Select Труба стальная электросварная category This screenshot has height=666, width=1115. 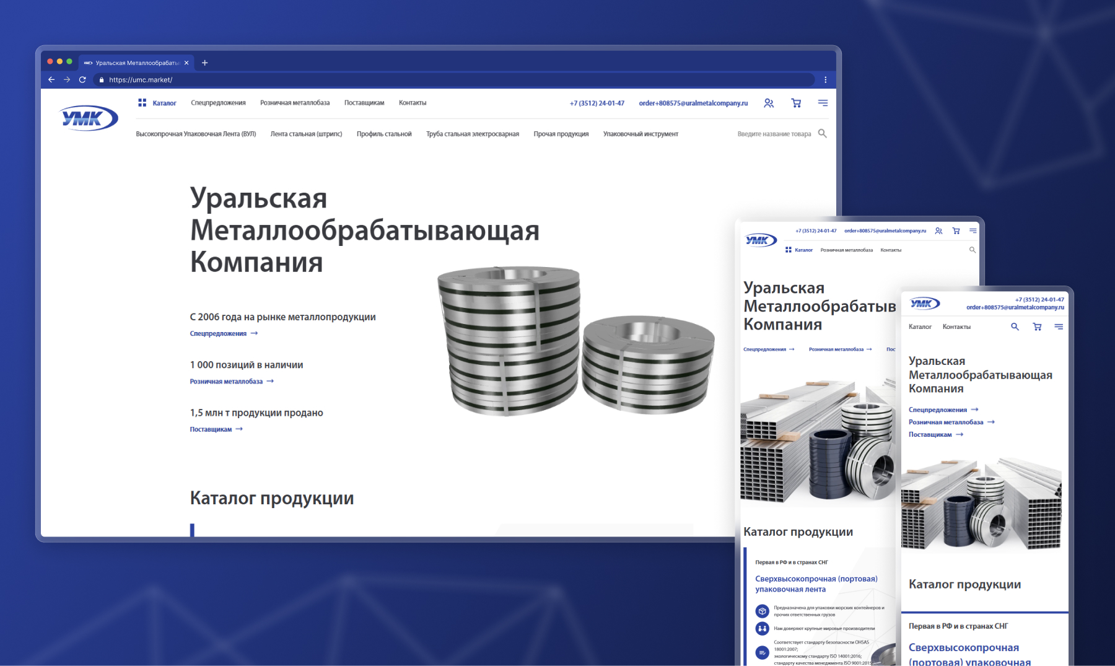click(473, 134)
